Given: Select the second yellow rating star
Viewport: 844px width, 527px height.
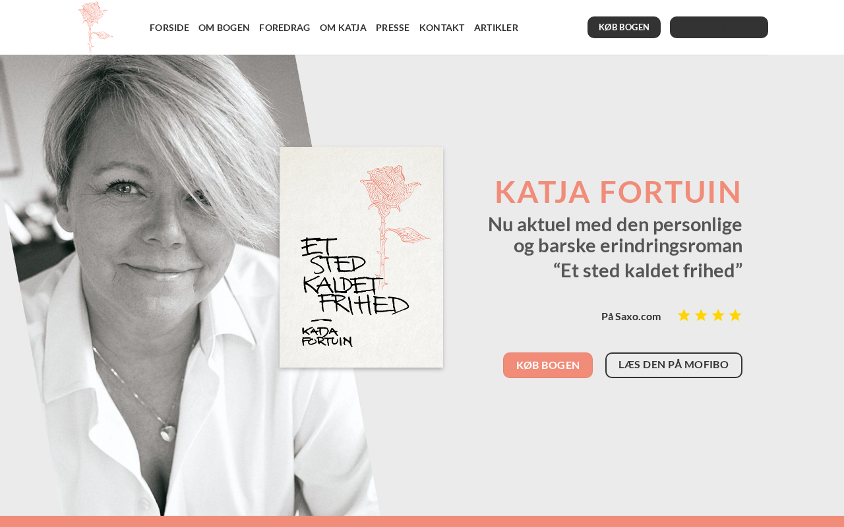Looking at the screenshot, I should [701, 316].
